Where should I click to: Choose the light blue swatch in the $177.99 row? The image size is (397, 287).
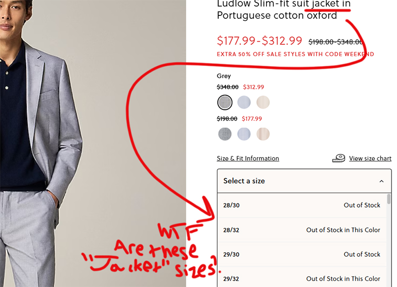tap(244, 134)
